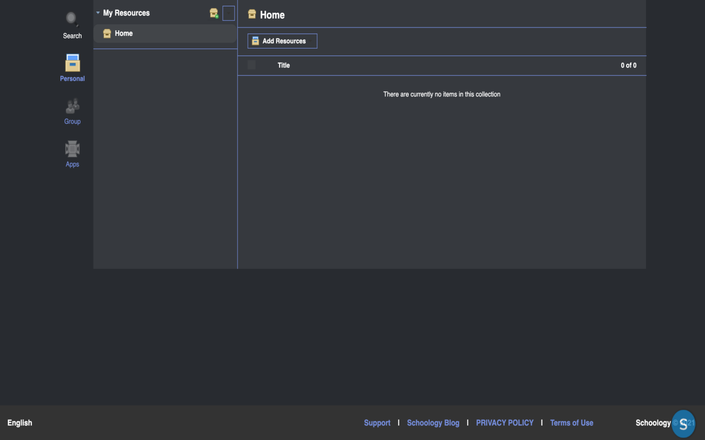The image size is (705, 440).
Task: Click the round Schoology S logo
Action: (684, 424)
